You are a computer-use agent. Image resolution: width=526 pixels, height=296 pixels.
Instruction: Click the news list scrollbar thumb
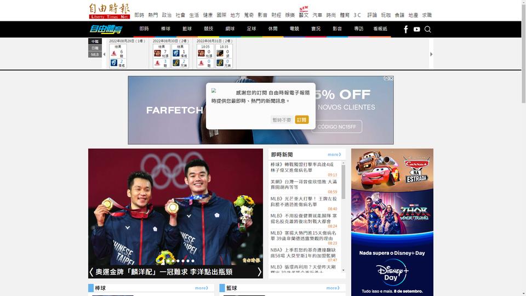click(x=343, y=181)
